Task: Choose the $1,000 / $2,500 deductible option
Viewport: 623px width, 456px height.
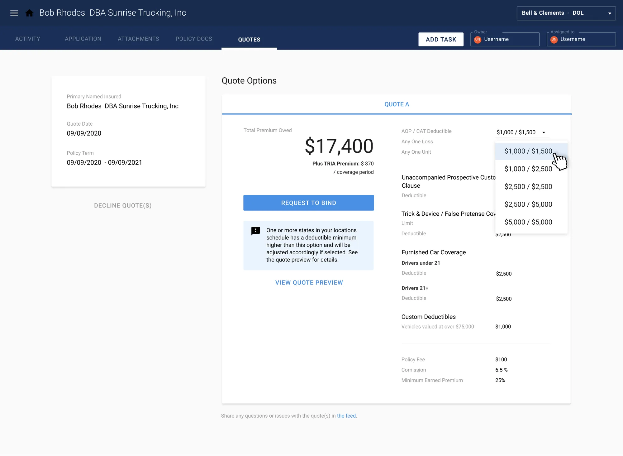Action: pos(531,169)
